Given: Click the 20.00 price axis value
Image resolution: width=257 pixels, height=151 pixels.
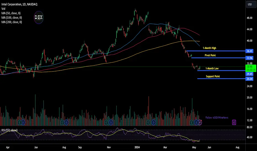Looking at the screenshot, I should 250,98.
